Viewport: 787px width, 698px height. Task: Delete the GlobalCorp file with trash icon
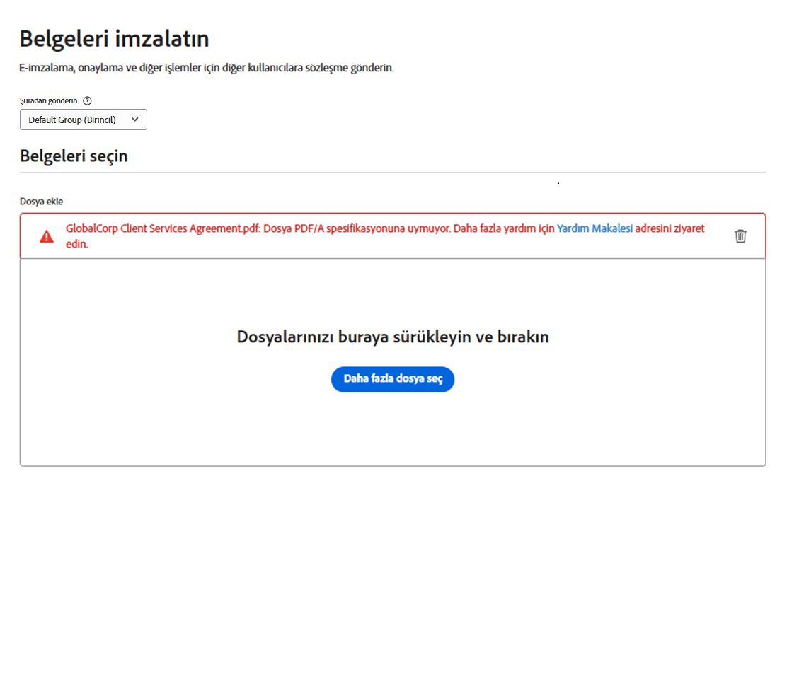(x=740, y=235)
